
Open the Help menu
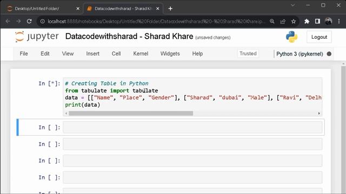(x=197, y=54)
